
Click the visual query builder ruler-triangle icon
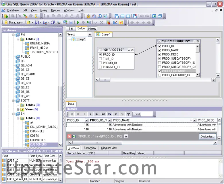pos(115,23)
